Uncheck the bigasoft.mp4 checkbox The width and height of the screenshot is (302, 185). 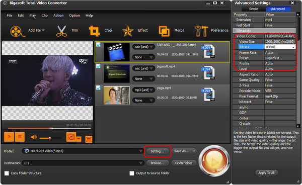98,66
